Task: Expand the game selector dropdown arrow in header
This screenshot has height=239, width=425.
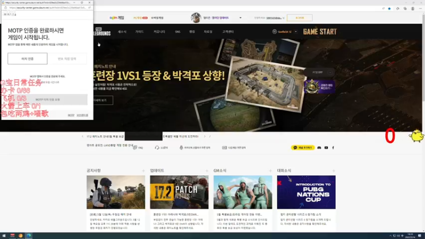Action: tap(241, 18)
